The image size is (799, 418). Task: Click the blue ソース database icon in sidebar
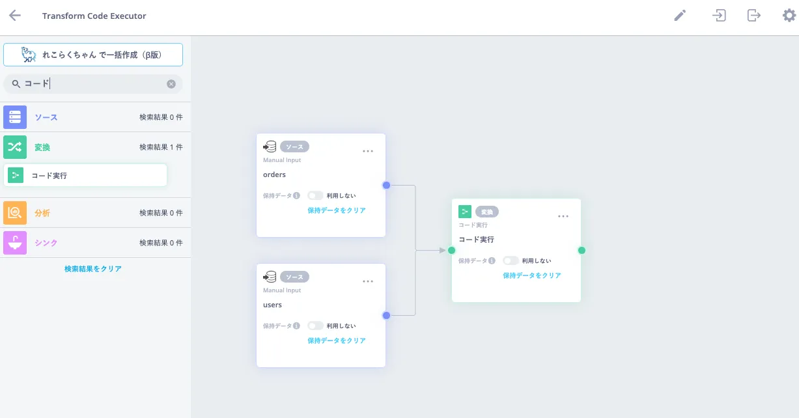point(15,117)
